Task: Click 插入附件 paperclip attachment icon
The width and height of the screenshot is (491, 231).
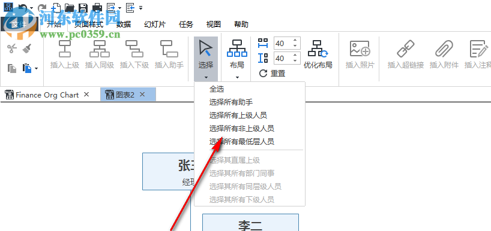Action: pos(444,48)
